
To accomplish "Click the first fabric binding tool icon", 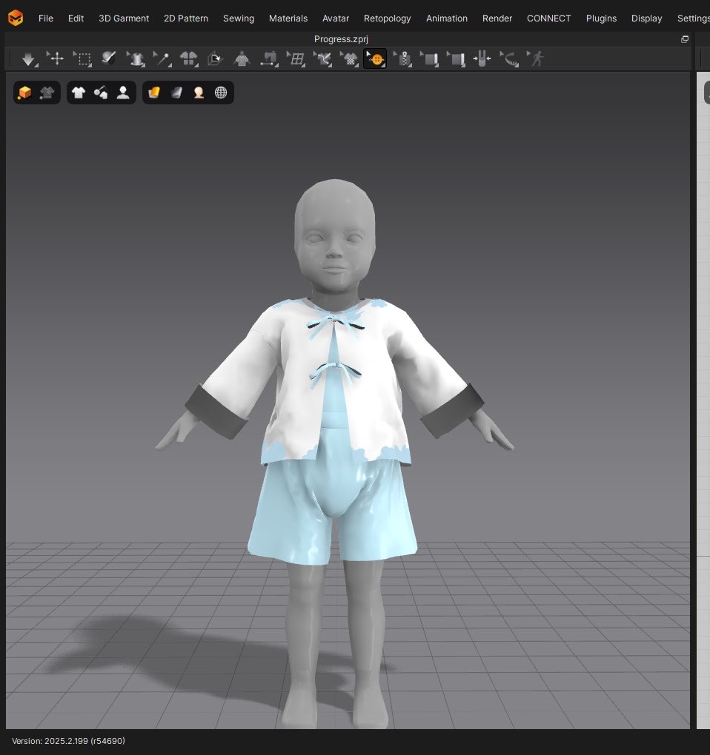I will pos(429,58).
